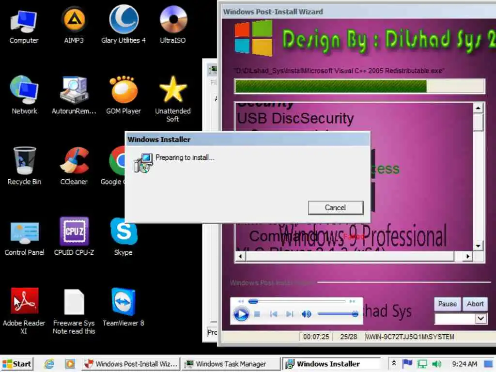Click the Pause button in wizard
496x372 pixels.
[x=447, y=304]
